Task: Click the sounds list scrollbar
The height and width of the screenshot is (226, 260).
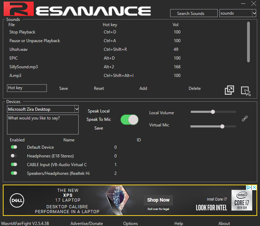Action: (248, 42)
